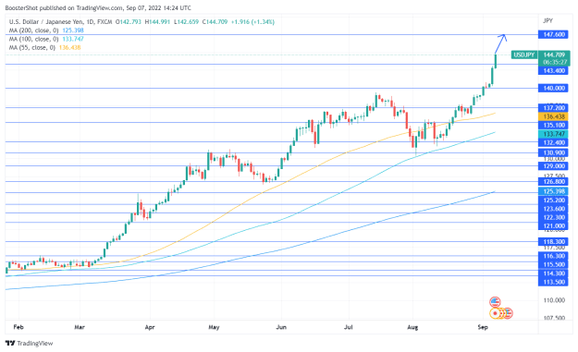Select the 135.100 price level label
This screenshot has height=352, width=578.
pyautogui.click(x=554, y=126)
